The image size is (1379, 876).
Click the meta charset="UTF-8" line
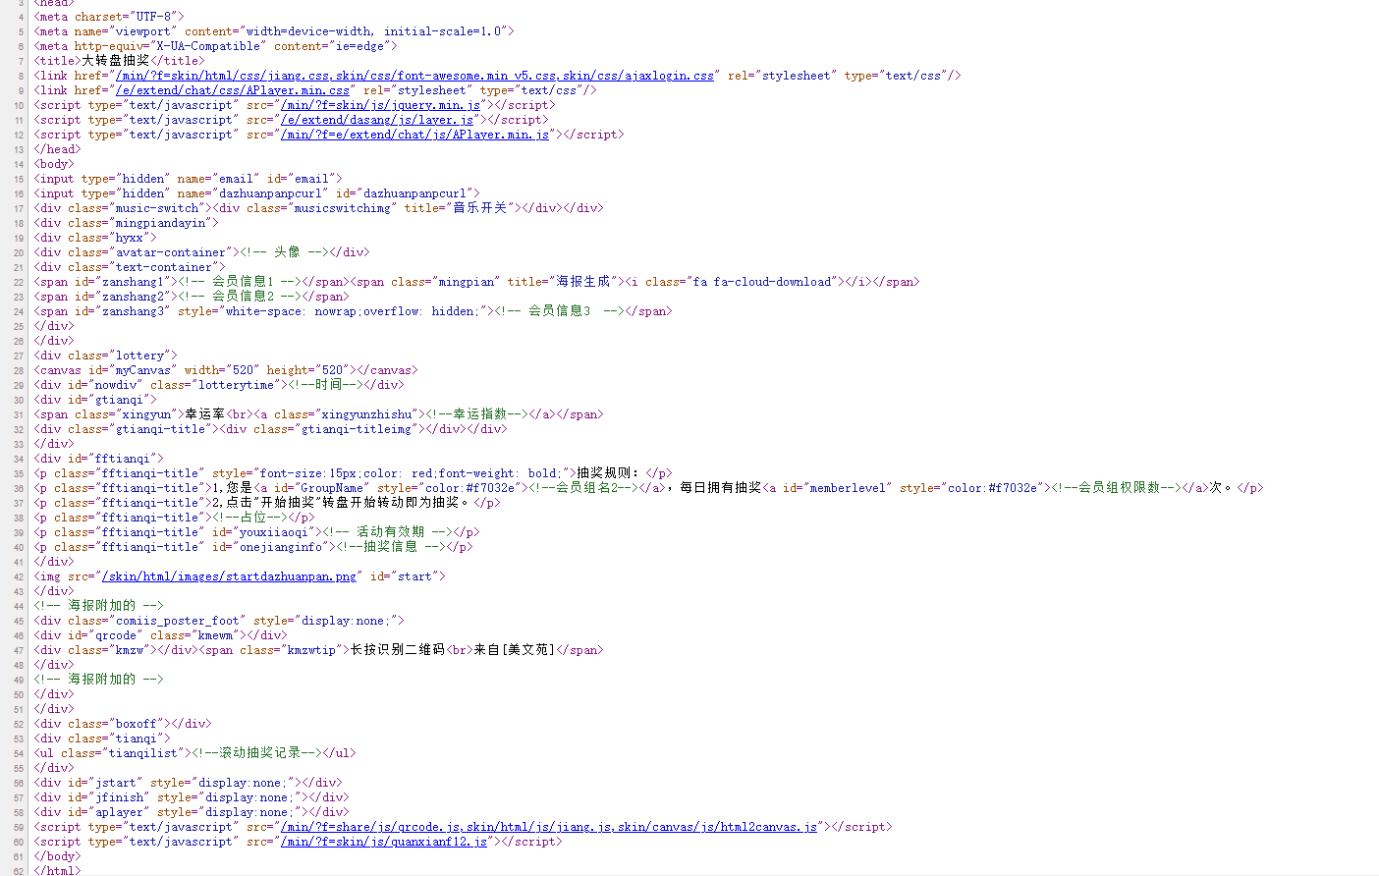click(x=109, y=17)
